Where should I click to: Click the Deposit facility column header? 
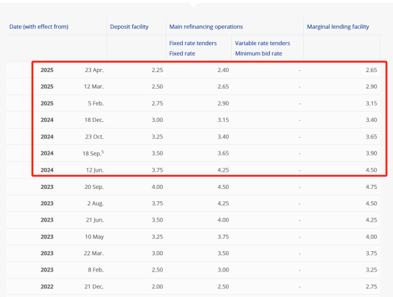[130, 27]
